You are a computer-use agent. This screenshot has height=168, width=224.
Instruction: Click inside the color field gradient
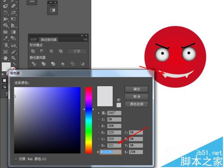47,120
